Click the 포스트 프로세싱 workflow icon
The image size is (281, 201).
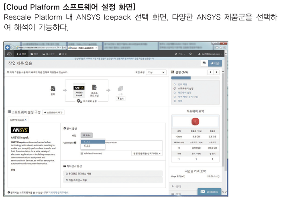(94, 87)
